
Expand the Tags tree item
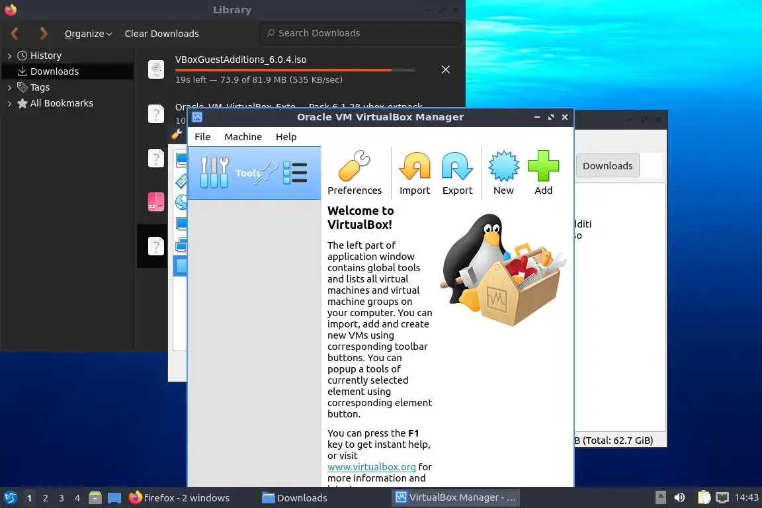9,87
